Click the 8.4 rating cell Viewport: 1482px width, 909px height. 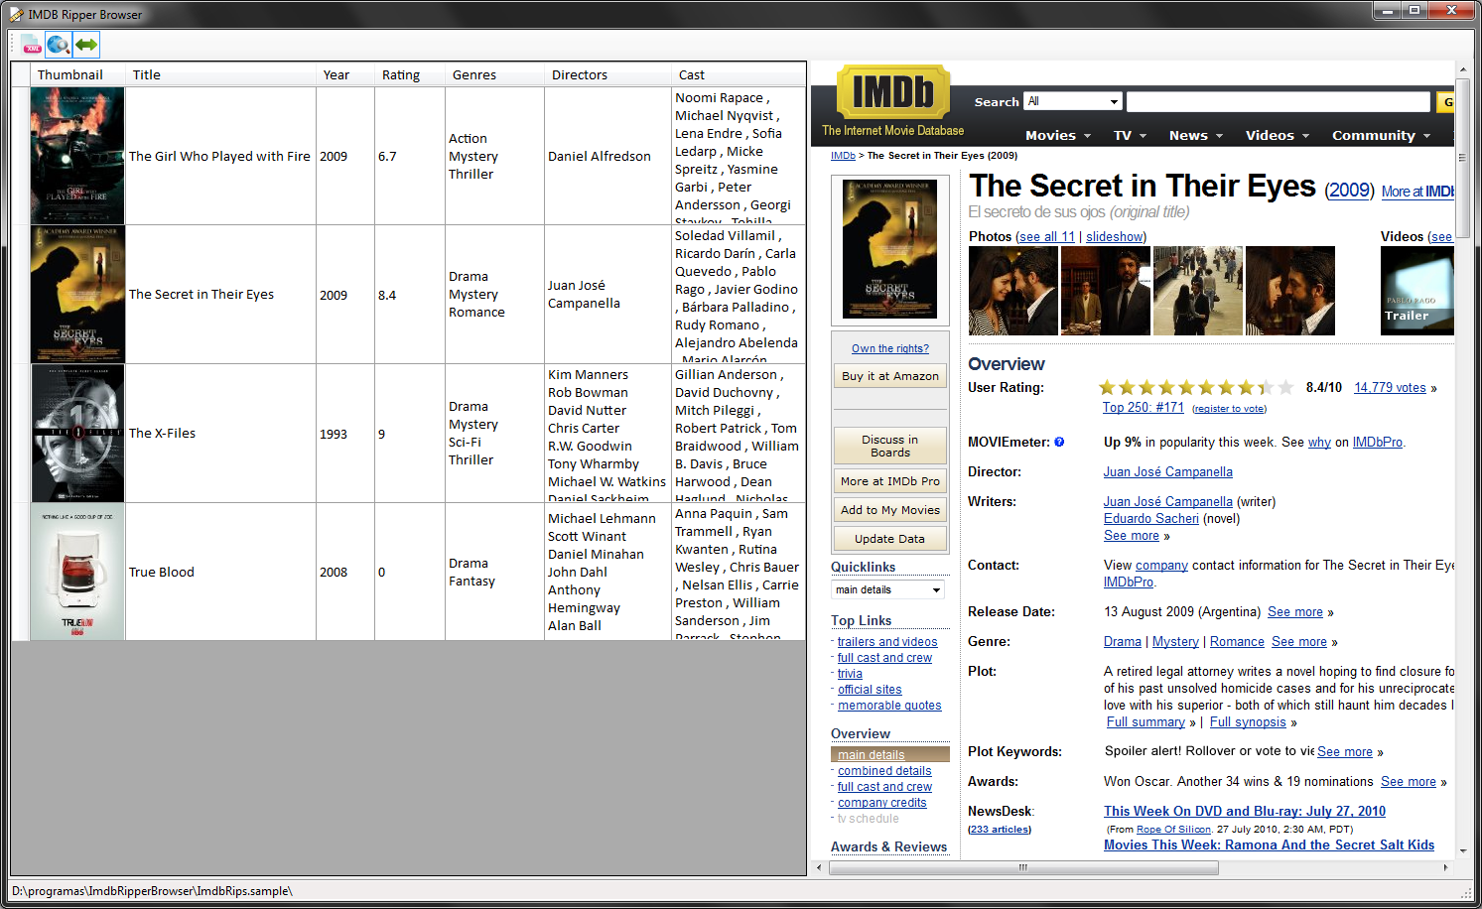pyautogui.click(x=410, y=295)
